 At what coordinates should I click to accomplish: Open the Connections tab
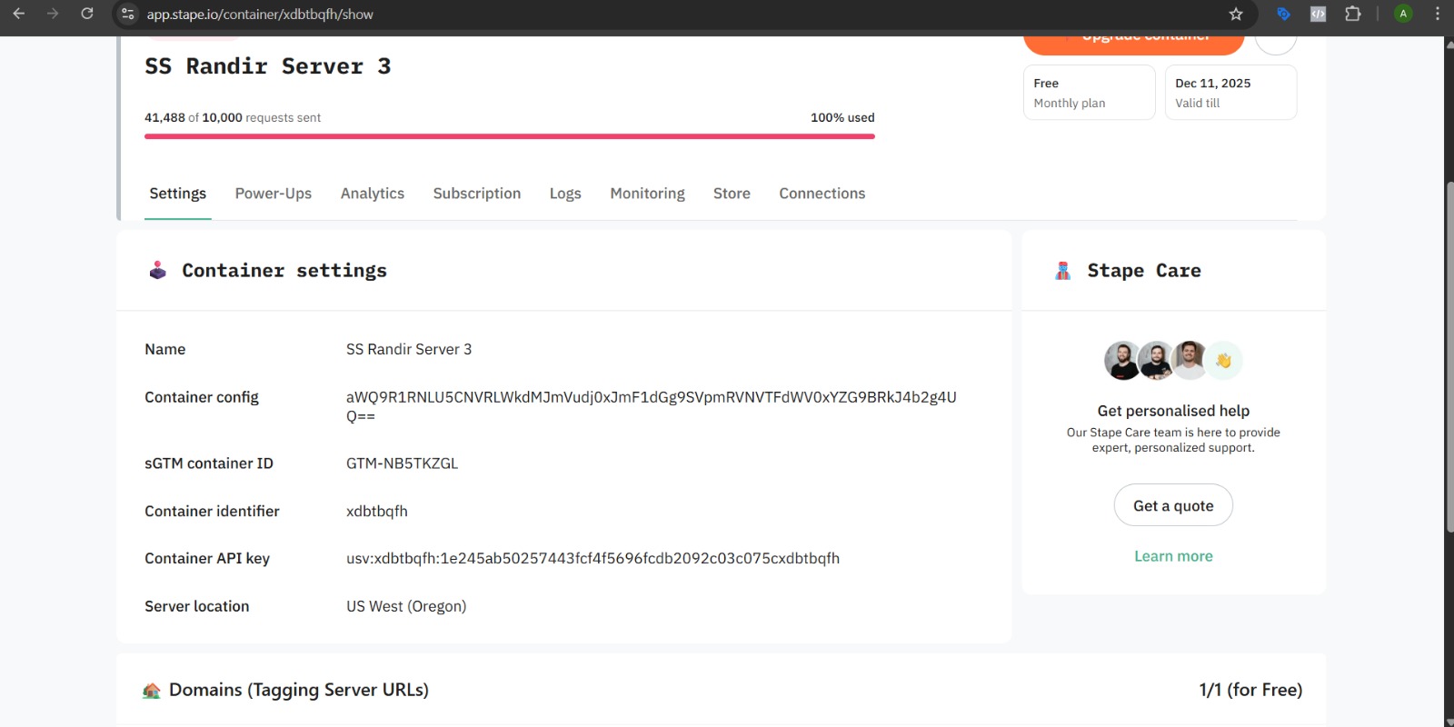click(x=822, y=194)
